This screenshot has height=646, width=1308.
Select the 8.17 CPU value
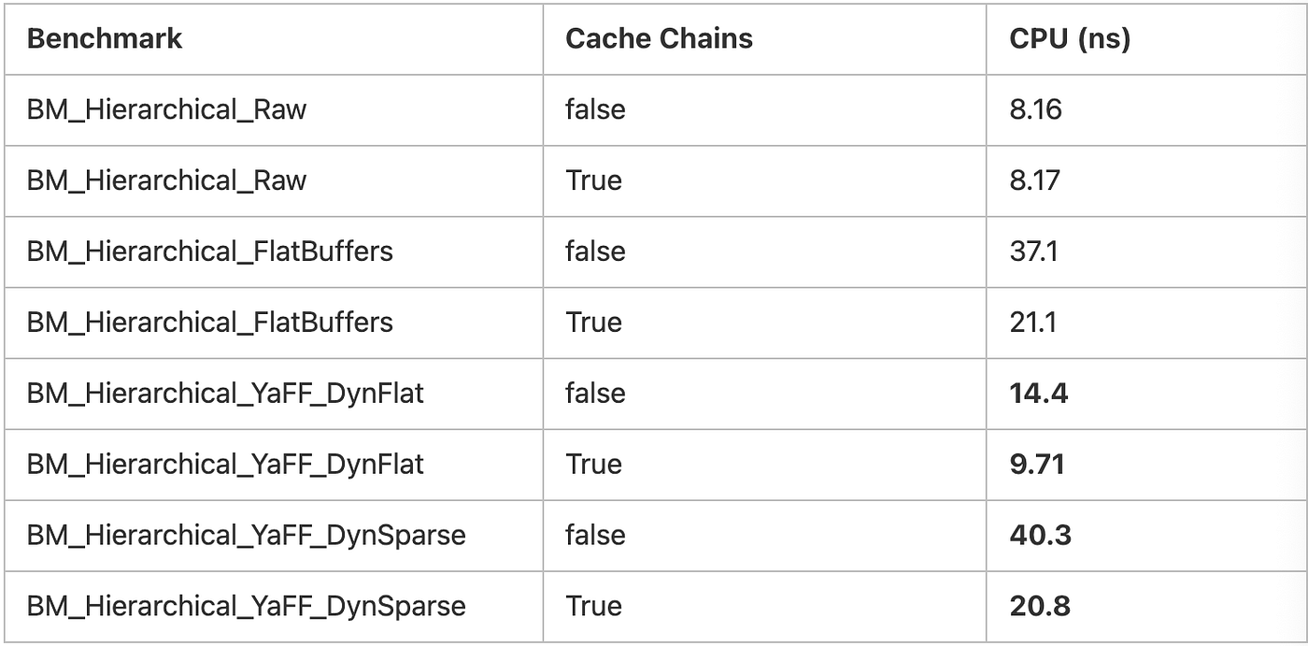(x=1034, y=180)
